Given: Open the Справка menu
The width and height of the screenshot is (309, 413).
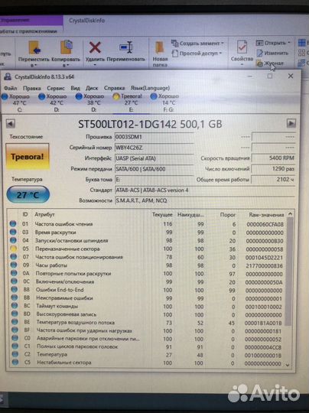Looking at the screenshot, I should [114, 88].
